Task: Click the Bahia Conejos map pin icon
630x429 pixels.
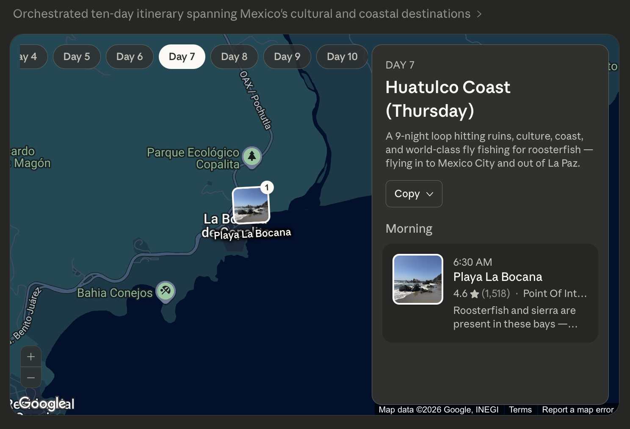Action: click(165, 291)
